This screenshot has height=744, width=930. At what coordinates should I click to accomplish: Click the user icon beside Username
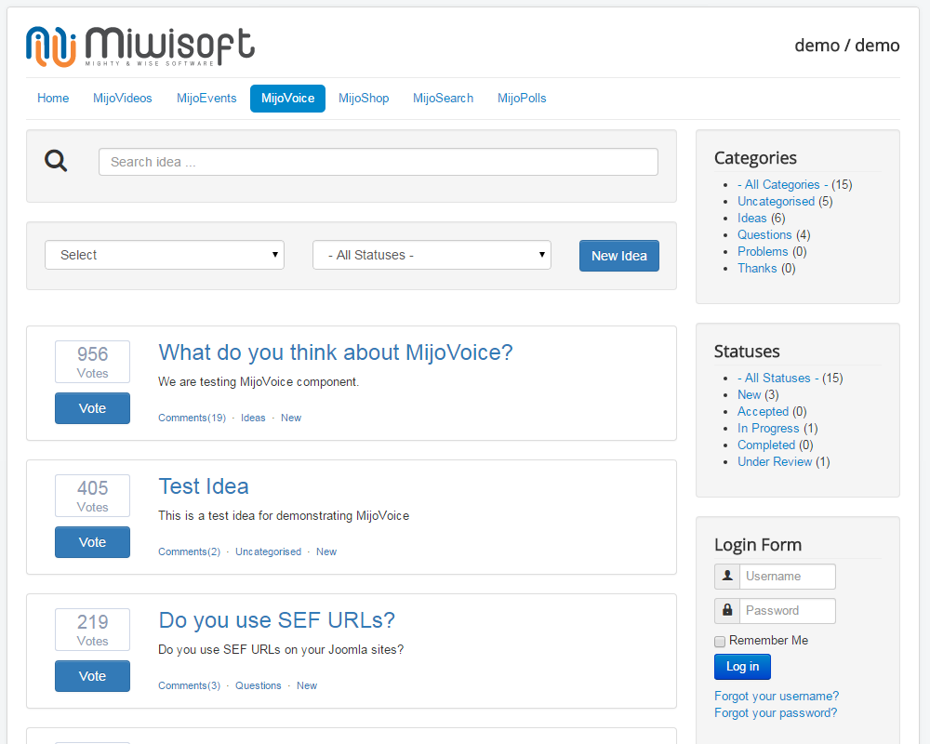[726, 577]
